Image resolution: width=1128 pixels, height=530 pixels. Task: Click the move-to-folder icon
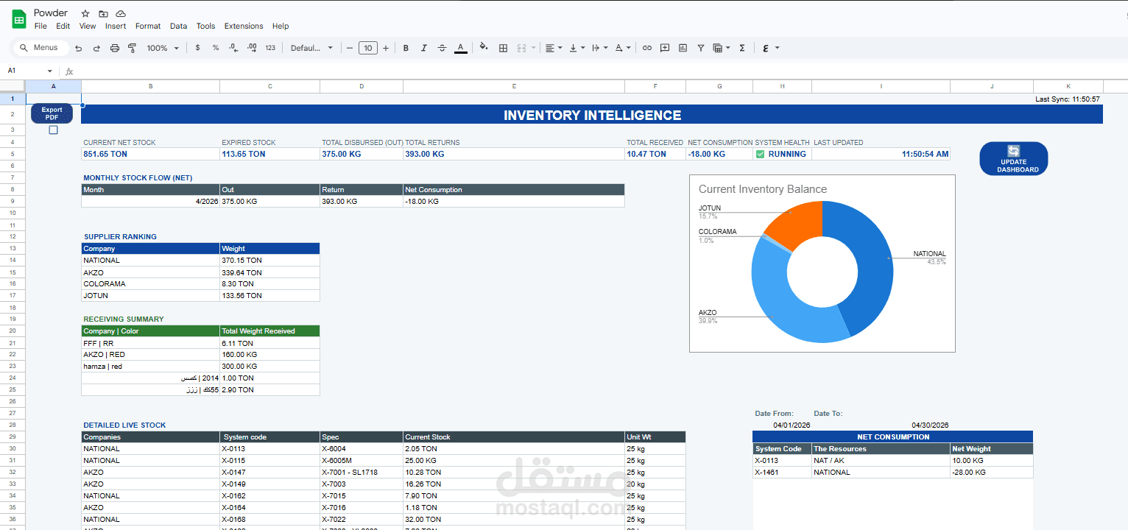click(x=103, y=14)
